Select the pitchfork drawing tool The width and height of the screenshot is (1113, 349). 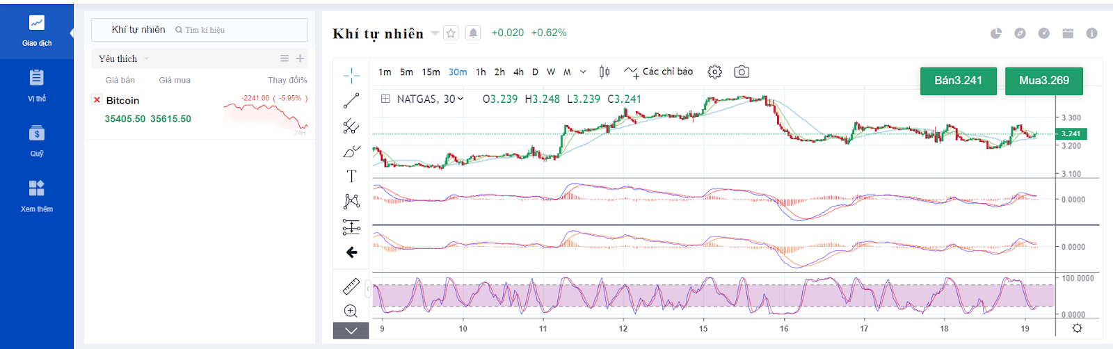[351, 126]
